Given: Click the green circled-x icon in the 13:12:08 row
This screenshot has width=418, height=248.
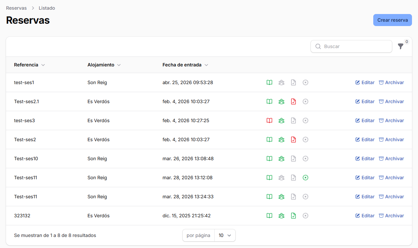Looking at the screenshot, I should 305,178.
